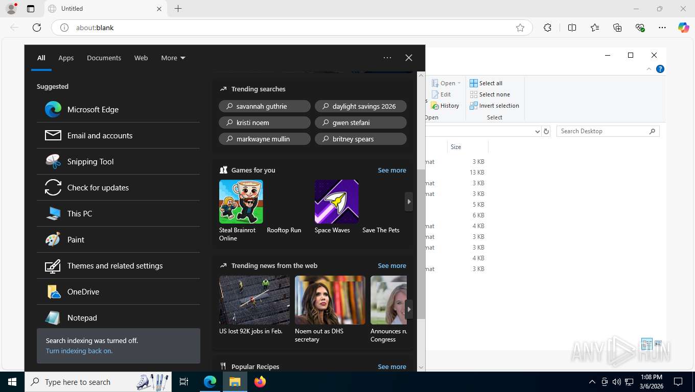Refresh the File Explorer address bar
695x392 pixels.
click(546, 131)
